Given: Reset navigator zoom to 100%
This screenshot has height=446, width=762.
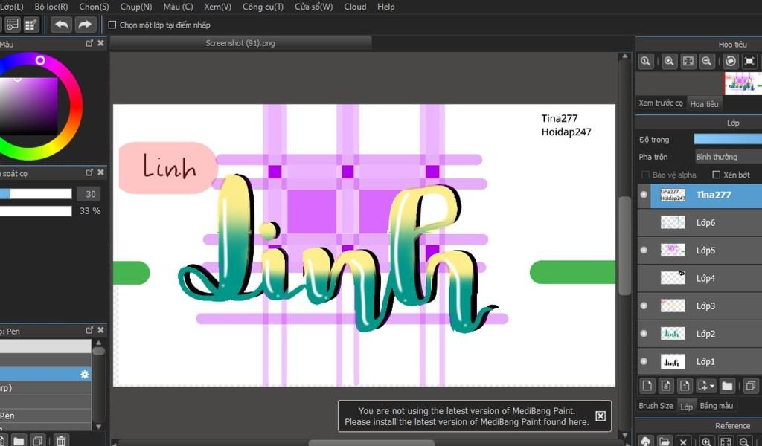Looking at the screenshot, I should (645, 61).
